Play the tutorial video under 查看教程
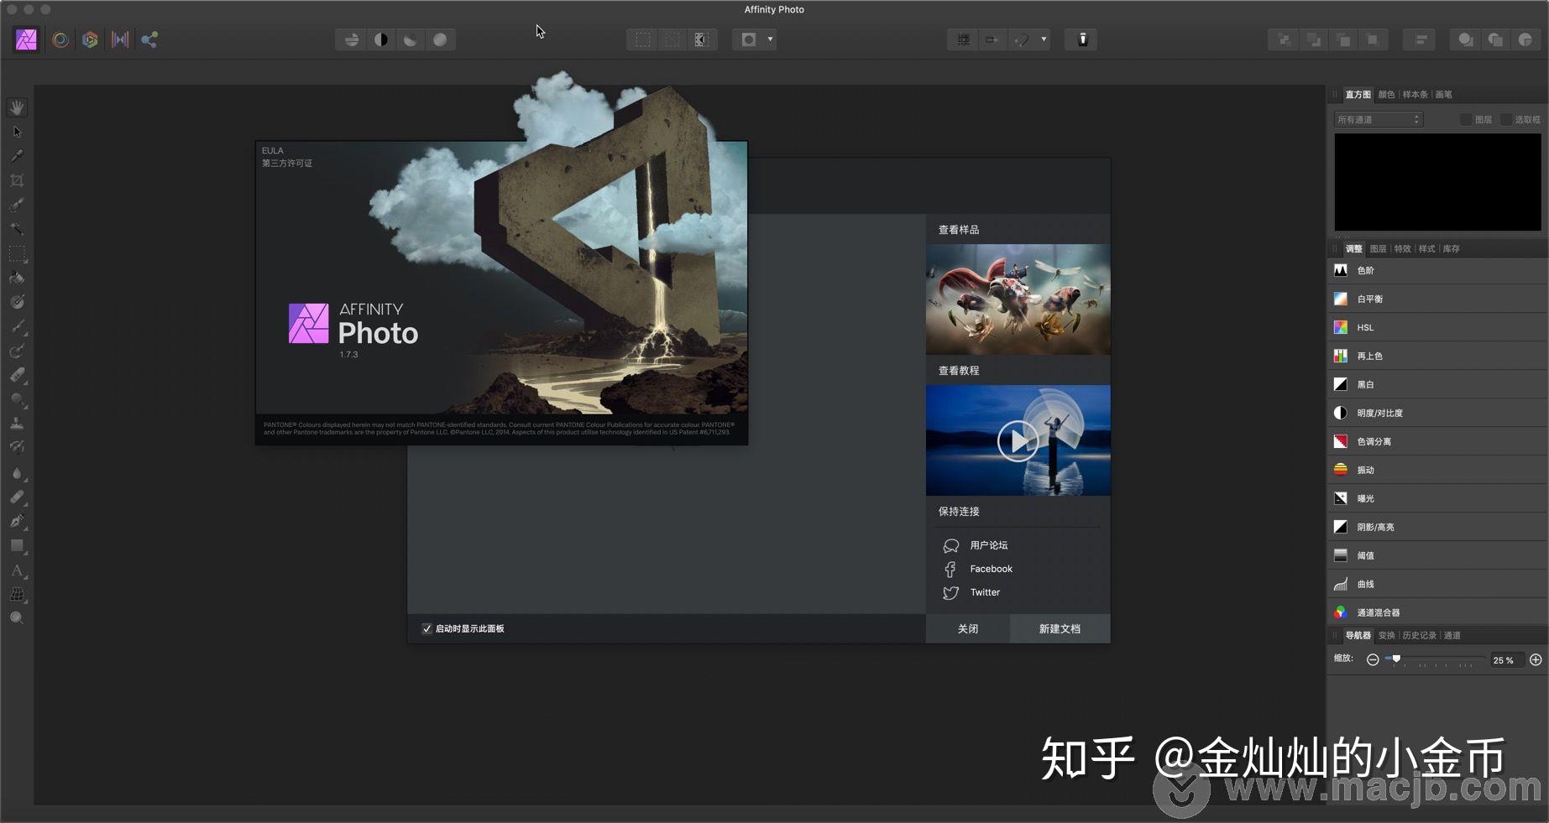This screenshot has height=823, width=1549. pos(1018,440)
